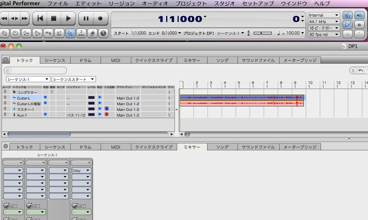Toggle Overdub record mode (REC icon)

point(59,33)
